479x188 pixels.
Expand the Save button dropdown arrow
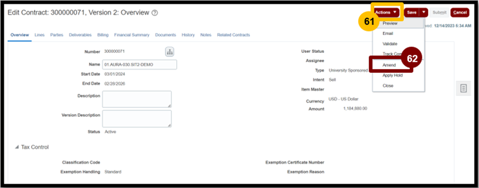click(x=423, y=12)
